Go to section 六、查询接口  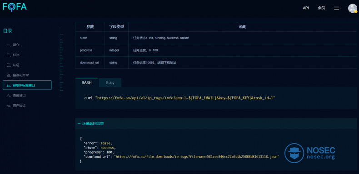(16, 96)
